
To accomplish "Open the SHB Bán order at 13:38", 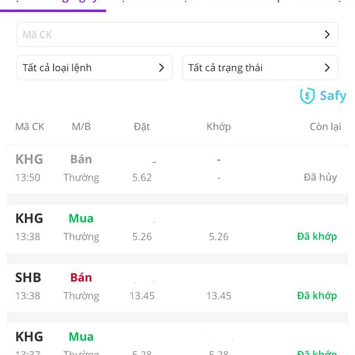I will [177, 288].
